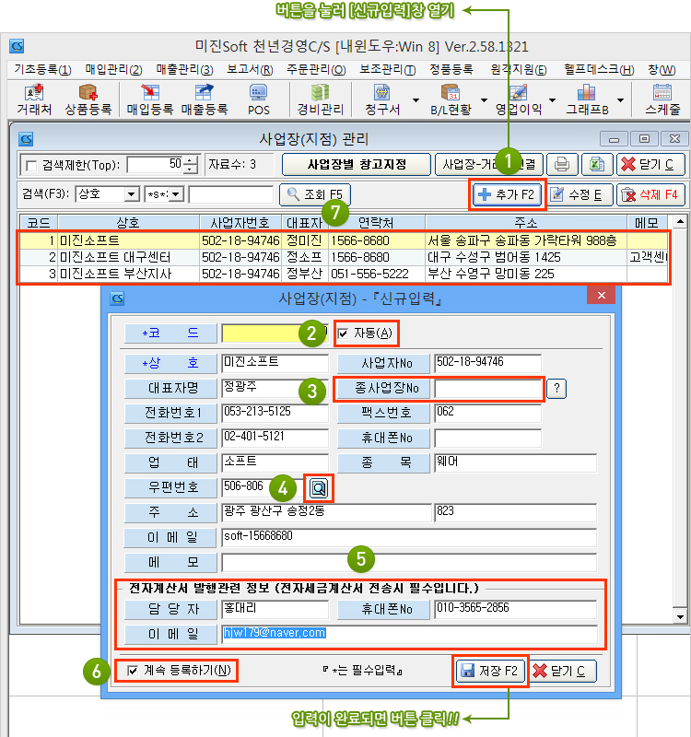Click the postal code search magnifier icon

[319, 488]
